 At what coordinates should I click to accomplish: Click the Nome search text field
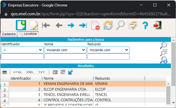point(65,57)
